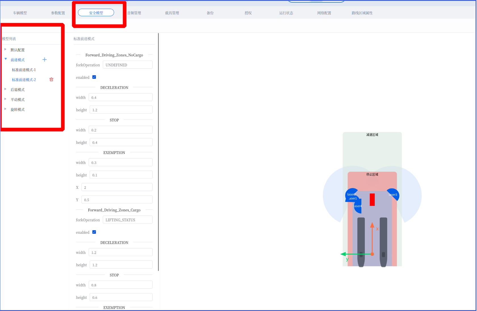
Task: Open forkOperation dropdown showing LIFTING_STATUS
Action: tap(127, 220)
